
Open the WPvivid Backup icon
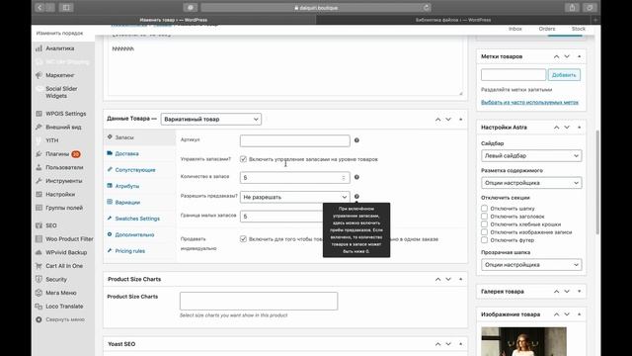coord(39,252)
